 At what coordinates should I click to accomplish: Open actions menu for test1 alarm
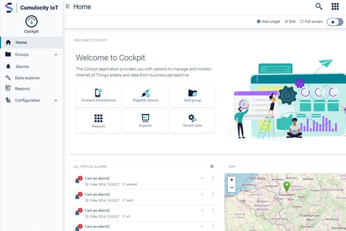point(213,194)
